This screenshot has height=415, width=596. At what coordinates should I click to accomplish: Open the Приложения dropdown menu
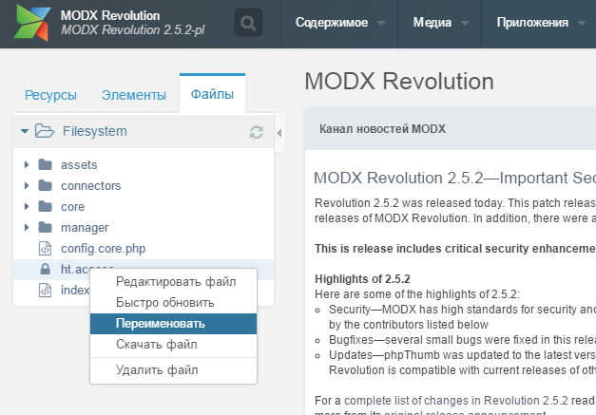click(x=540, y=23)
